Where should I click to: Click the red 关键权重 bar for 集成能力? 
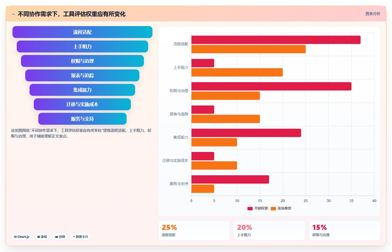(x=246, y=133)
